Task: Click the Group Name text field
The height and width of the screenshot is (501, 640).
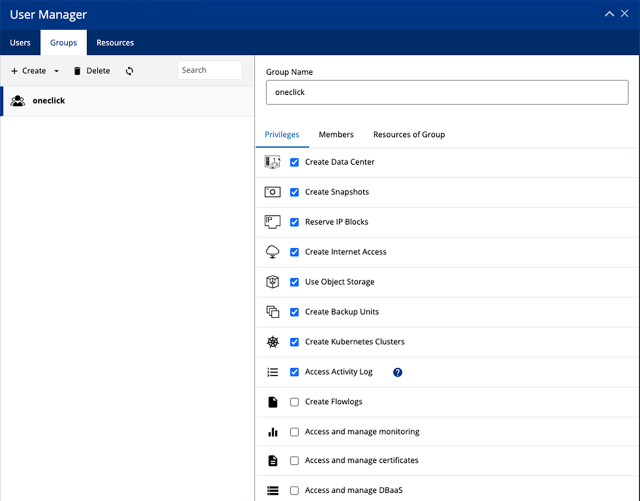Action: pos(446,92)
